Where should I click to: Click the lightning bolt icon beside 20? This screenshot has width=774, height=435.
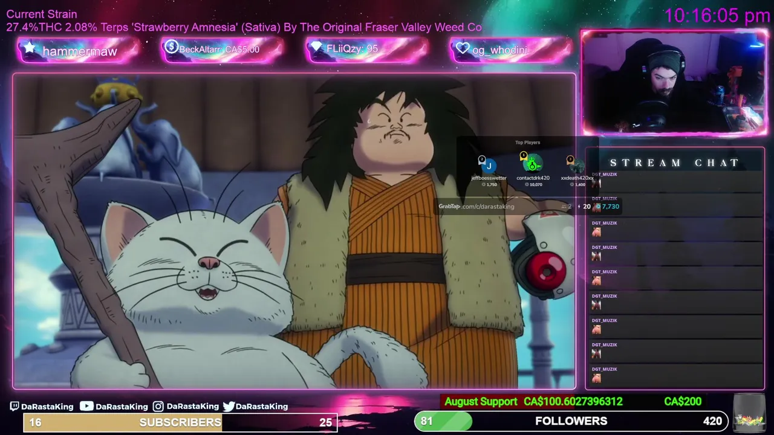tap(579, 207)
